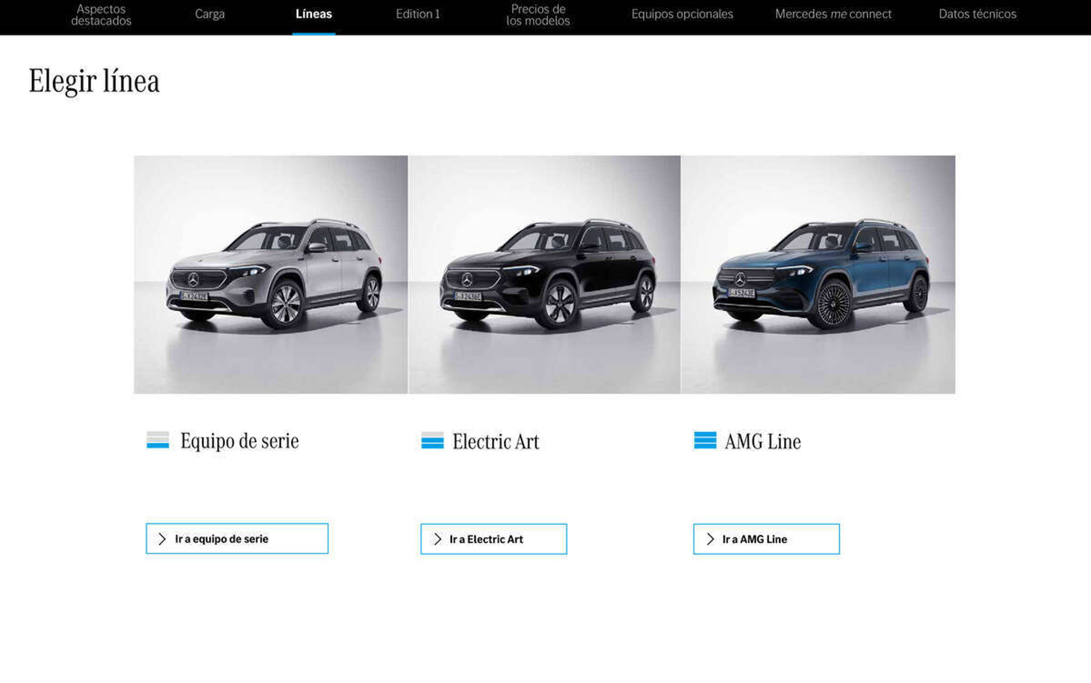Screen dimensions: 1091x683
Task: Click the chevron arrow in Ir a AMG Line
Action: (710, 539)
